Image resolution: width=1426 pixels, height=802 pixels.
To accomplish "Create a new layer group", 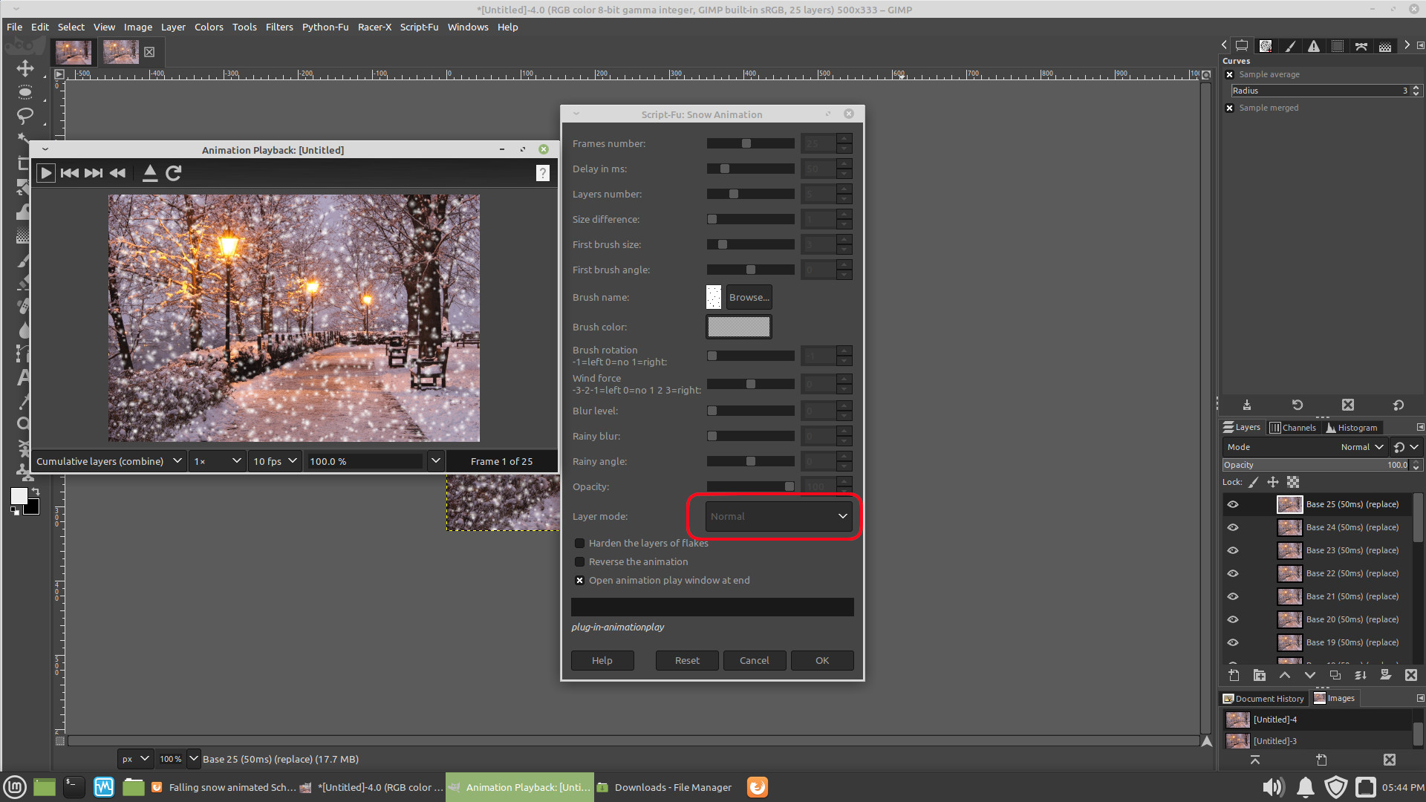I will [x=1260, y=675].
